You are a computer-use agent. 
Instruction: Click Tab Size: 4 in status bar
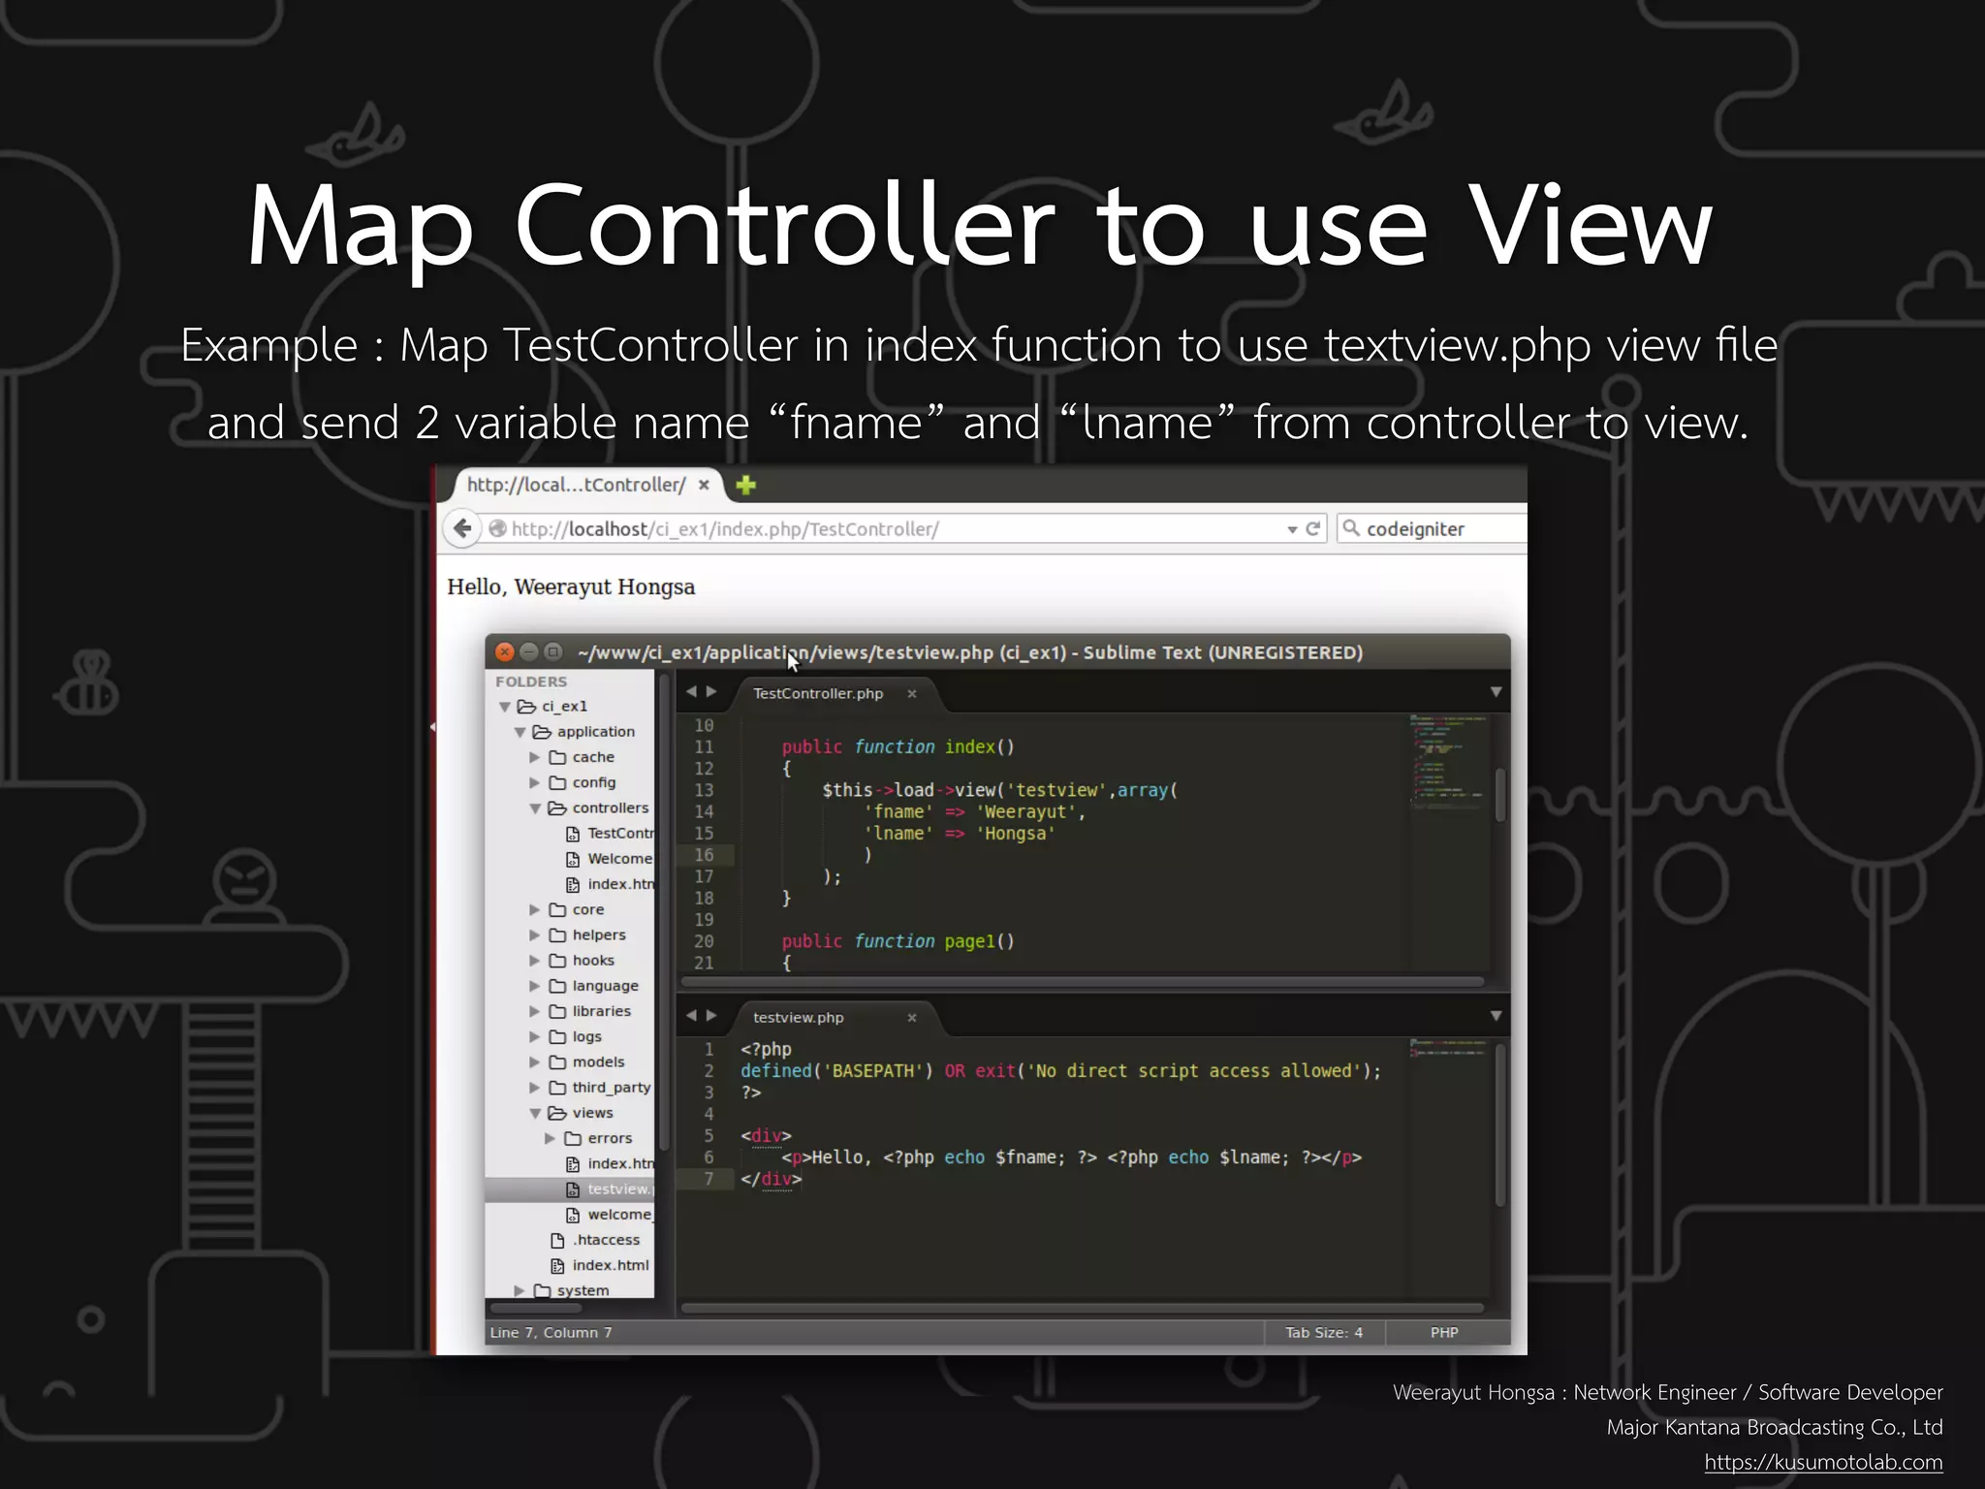1323,1332
